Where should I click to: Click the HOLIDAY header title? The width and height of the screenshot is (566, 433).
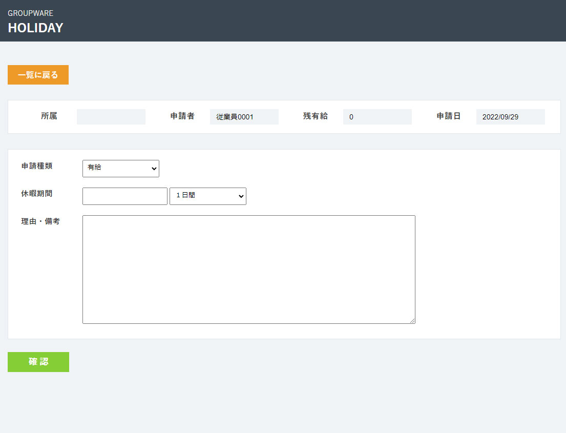click(x=35, y=28)
